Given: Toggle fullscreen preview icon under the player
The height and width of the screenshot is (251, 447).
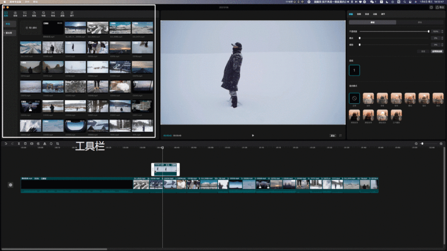Looking at the screenshot, I should click(341, 135).
